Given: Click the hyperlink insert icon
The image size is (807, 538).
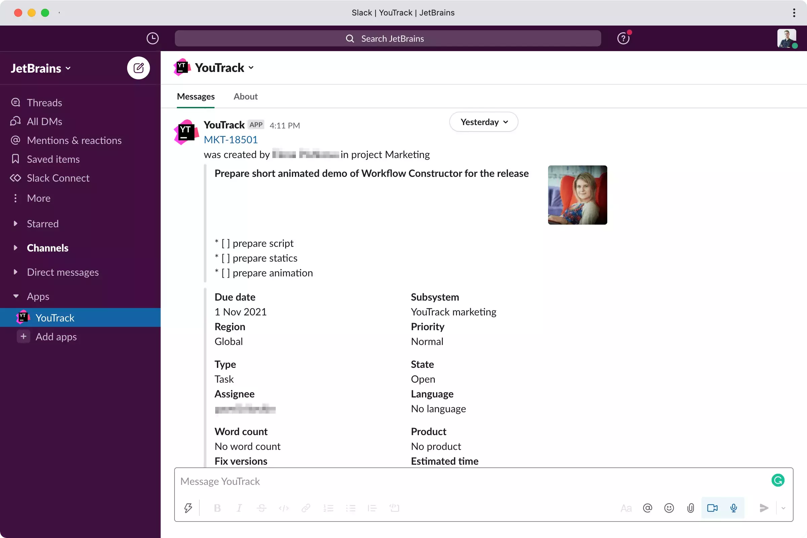Looking at the screenshot, I should click(x=306, y=507).
